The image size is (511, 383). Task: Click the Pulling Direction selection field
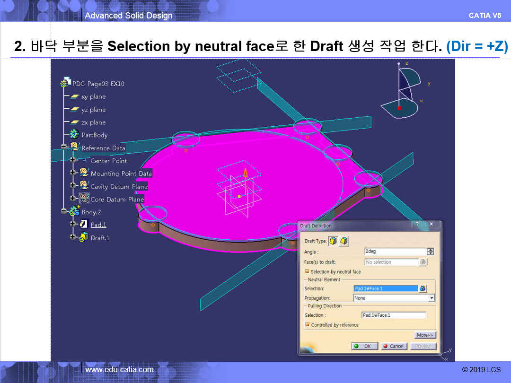click(394, 315)
